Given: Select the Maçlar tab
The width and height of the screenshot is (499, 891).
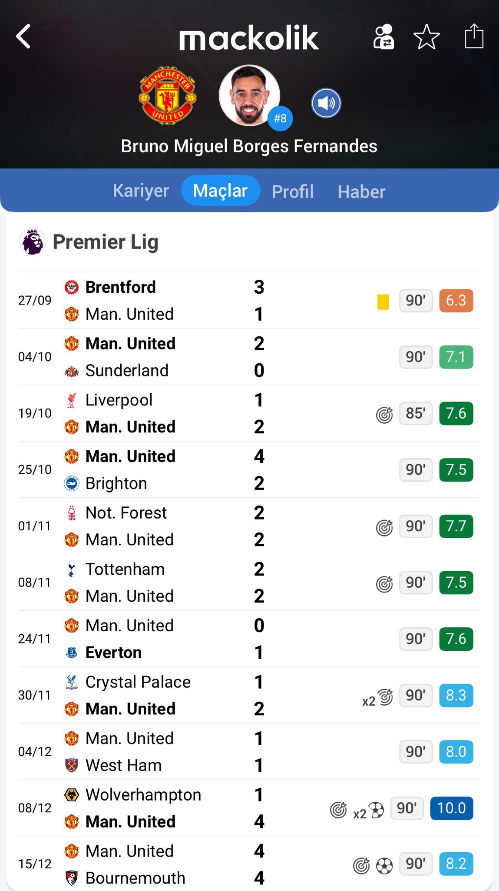Looking at the screenshot, I should [220, 191].
